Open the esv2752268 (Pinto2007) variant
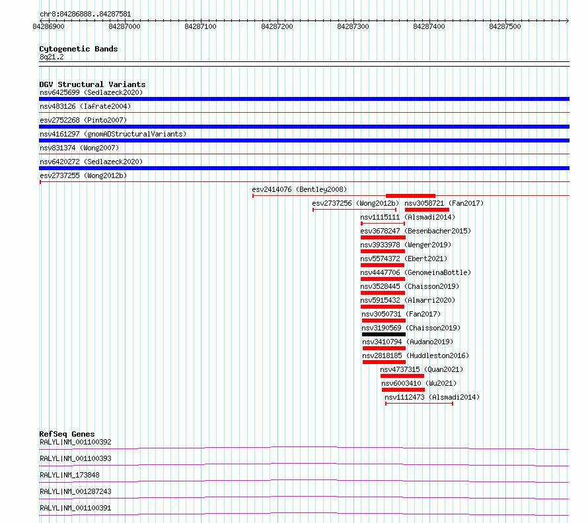This screenshot has width=588, height=523. [x=83, y=120]
